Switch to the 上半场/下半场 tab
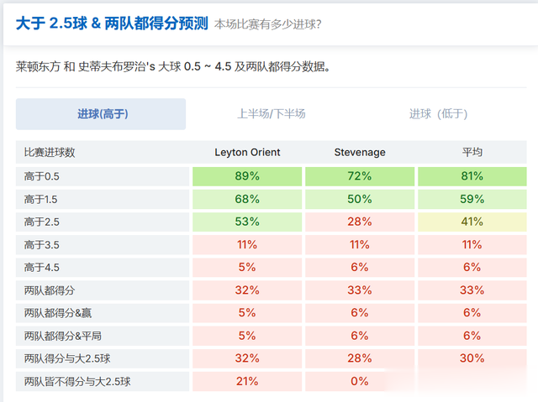The image size is (538, 402). (271, 114)
